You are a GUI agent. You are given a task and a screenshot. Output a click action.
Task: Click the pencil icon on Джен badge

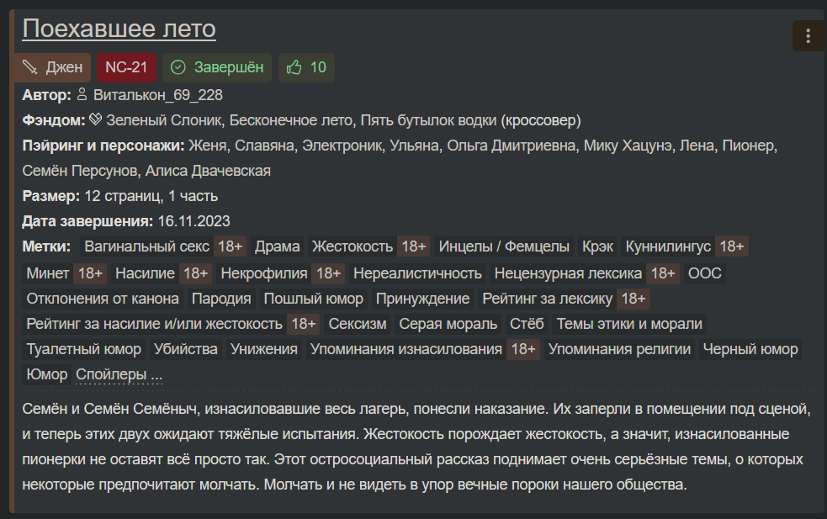[x=30, y=67]
